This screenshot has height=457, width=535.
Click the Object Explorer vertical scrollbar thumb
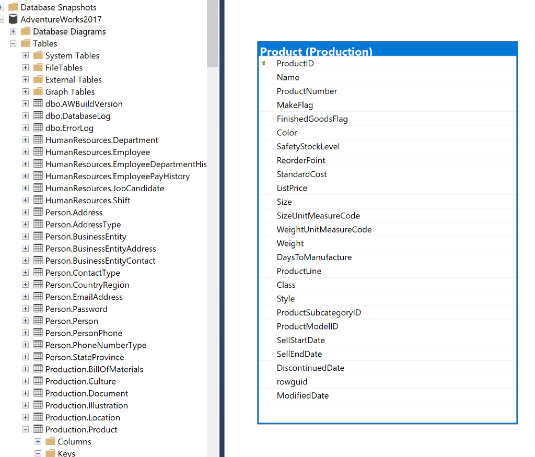213,33
